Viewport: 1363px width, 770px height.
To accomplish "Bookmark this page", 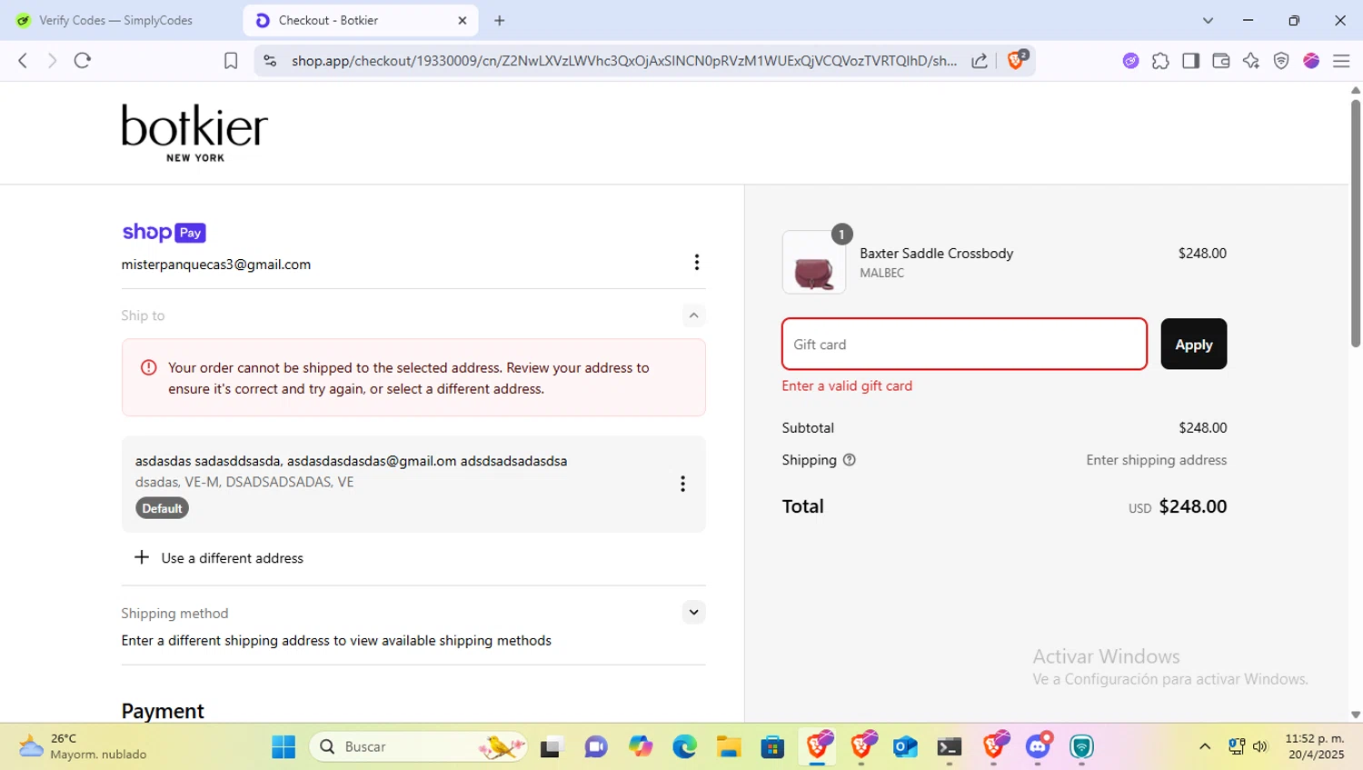I will 231,61.
